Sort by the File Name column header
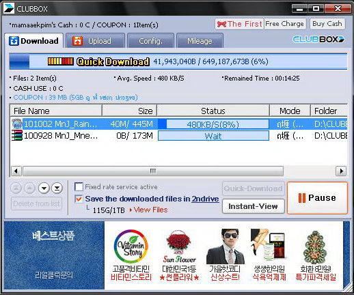Viewport: 354px width, 295px height. coord(56,111)
